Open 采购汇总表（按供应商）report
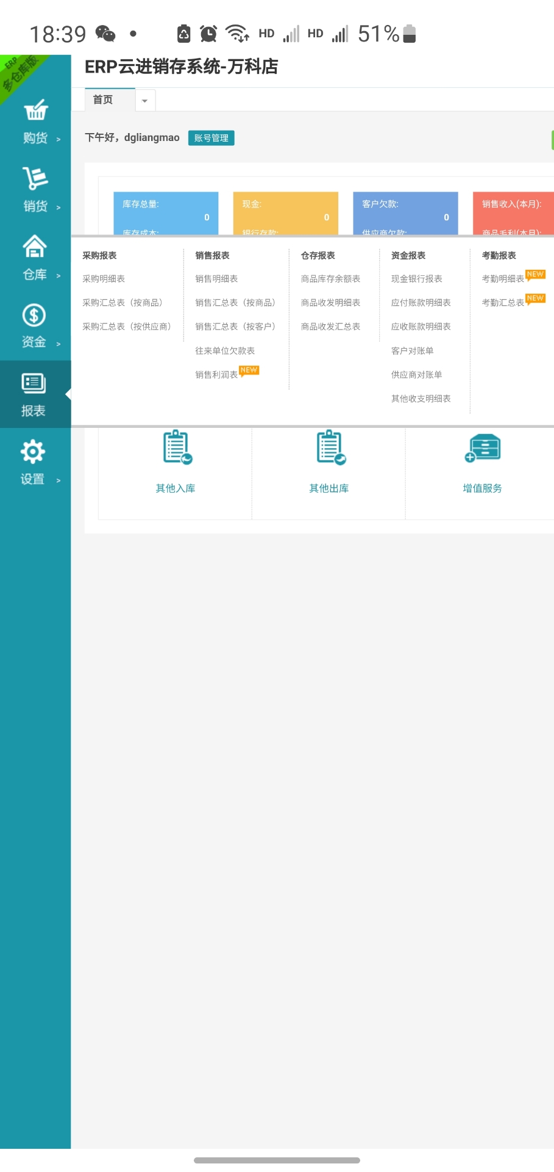Screen dimensions: 554x1172 128,327
